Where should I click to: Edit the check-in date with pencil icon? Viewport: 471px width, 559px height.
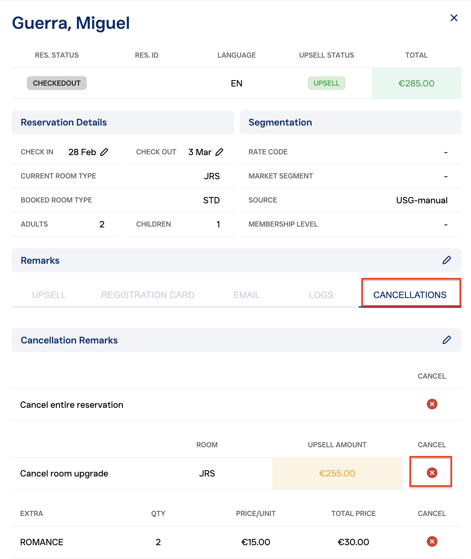pos(104,152)
